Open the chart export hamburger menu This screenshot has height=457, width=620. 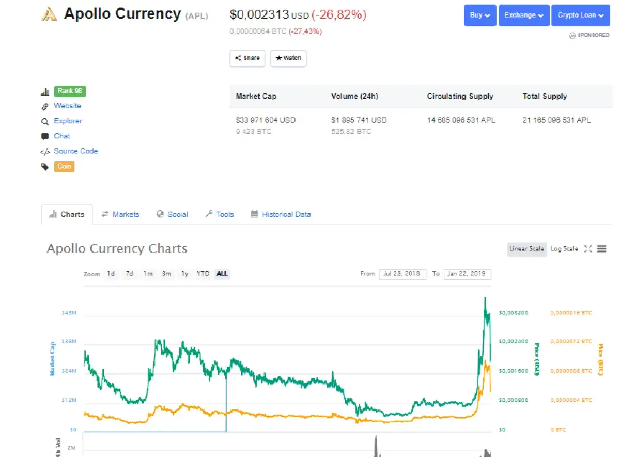tap(602, 248)
